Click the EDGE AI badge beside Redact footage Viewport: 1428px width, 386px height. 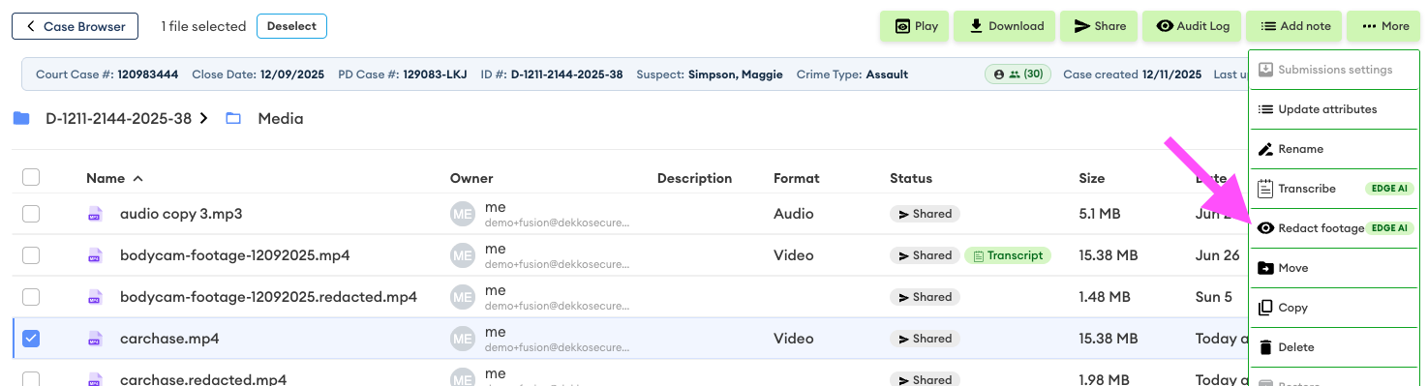pos(1388,228)
